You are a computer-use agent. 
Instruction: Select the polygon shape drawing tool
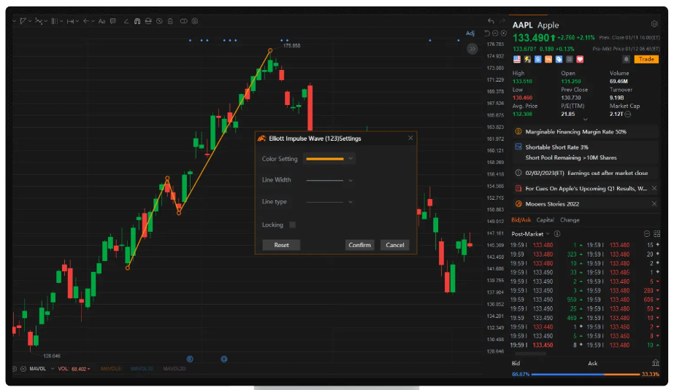pyautogui.click(x=23, y=21)
